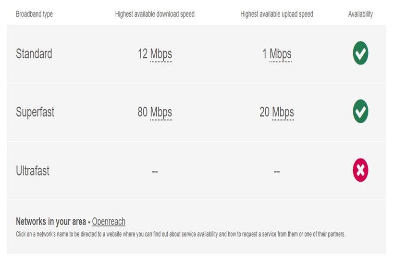
Task: Select the Superfast broadband type label
Action: point(35,113)
